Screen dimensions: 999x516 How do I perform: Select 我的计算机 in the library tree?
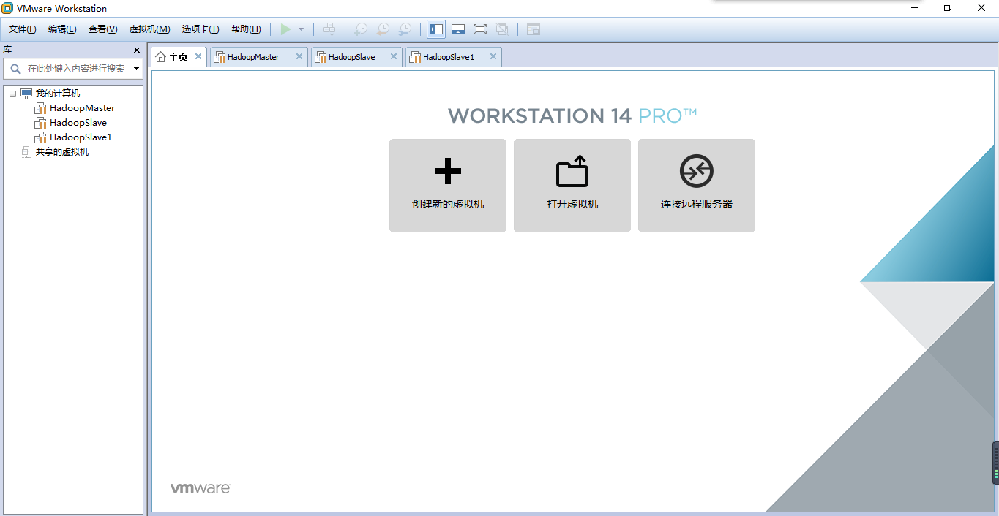click(58, 94)
